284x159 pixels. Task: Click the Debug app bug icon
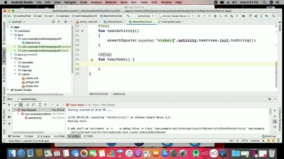[215, 16]
